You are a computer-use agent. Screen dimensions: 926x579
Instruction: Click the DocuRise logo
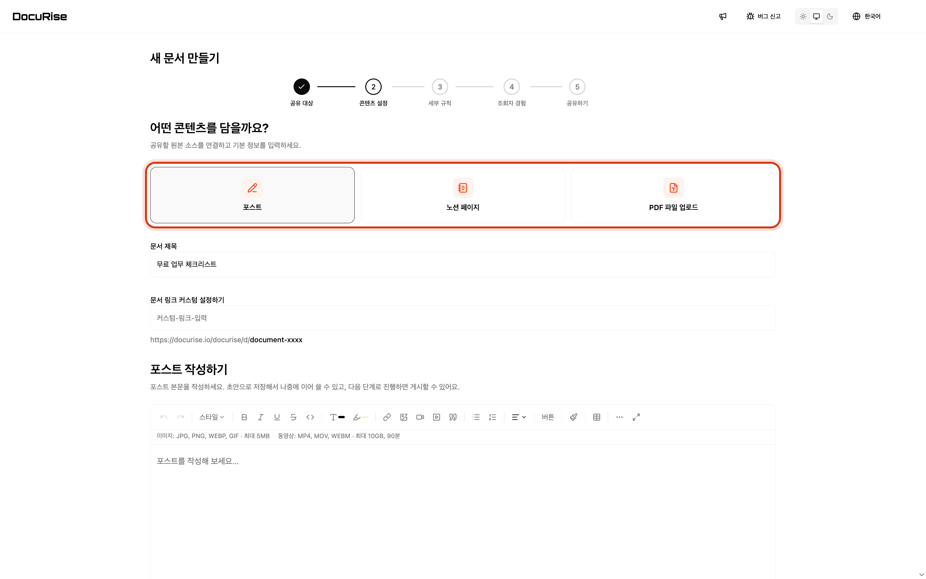pyautogui.click(x=40, y=16)
